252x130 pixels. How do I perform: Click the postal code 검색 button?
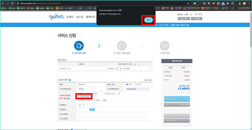pos(92,110)
